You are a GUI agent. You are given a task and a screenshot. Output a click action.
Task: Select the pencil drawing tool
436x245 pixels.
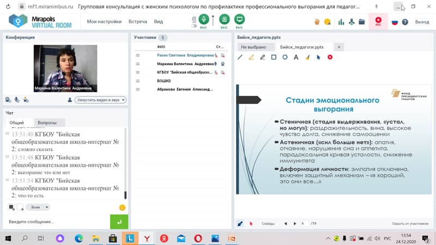[x=263, y=57]
